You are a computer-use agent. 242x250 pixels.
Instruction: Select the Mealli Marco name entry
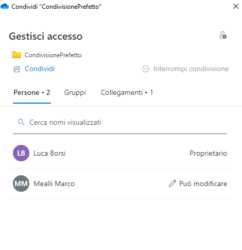(x=54, y=184)
